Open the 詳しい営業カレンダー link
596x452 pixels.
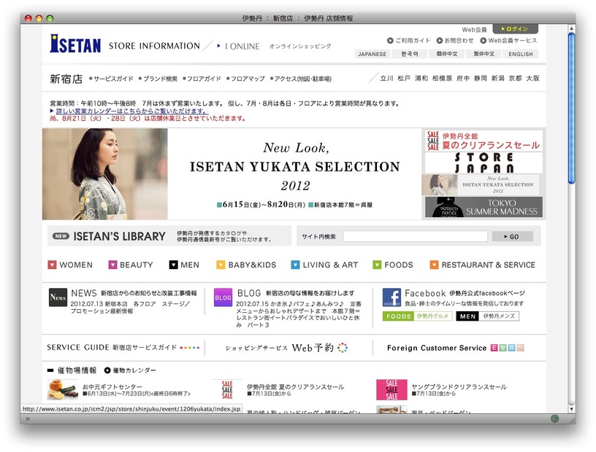[x=131, y=111]
